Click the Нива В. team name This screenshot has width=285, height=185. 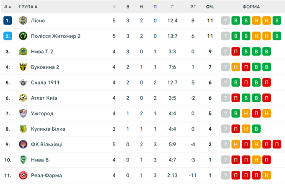tap(41, 160)
